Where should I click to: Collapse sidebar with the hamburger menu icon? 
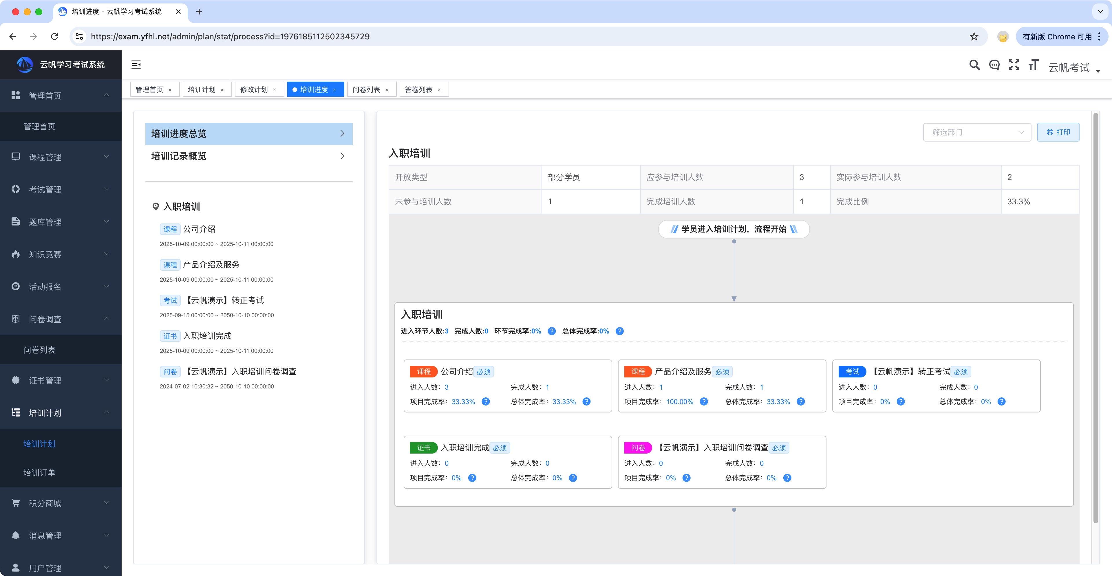(x=136, y=65)
